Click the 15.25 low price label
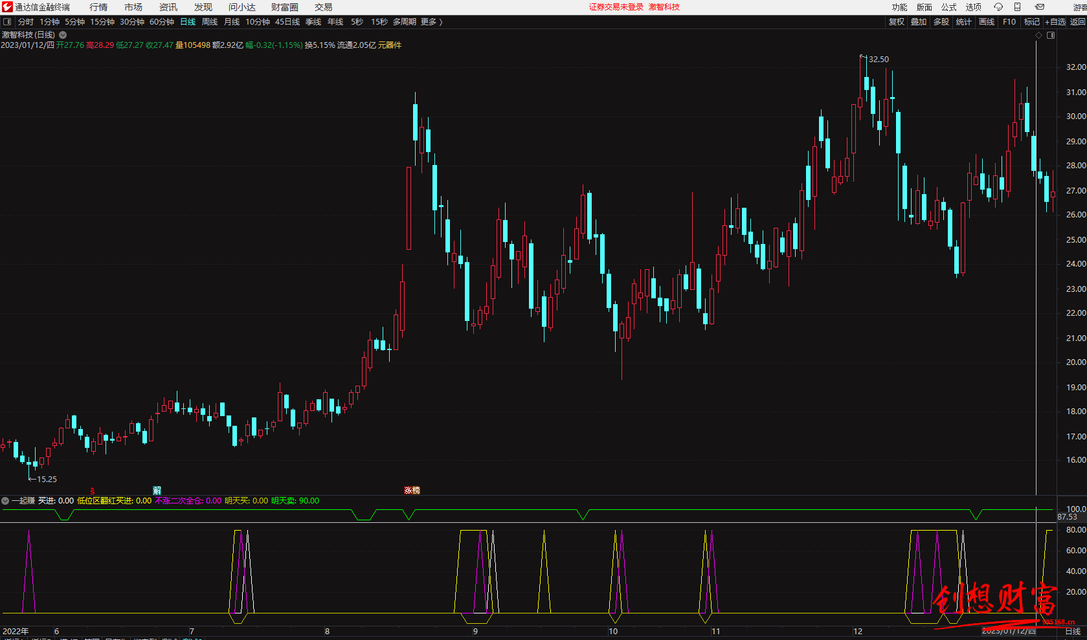1087x640 pixels. 47,480
